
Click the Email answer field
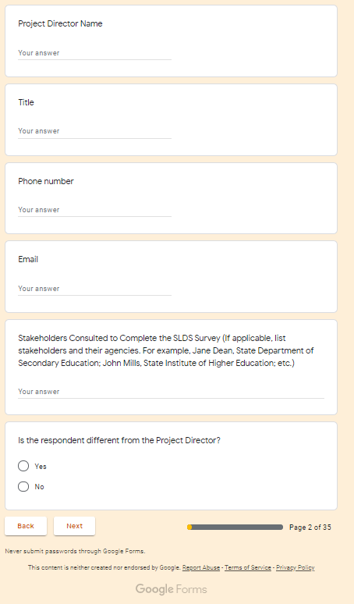tap(94, 289)
